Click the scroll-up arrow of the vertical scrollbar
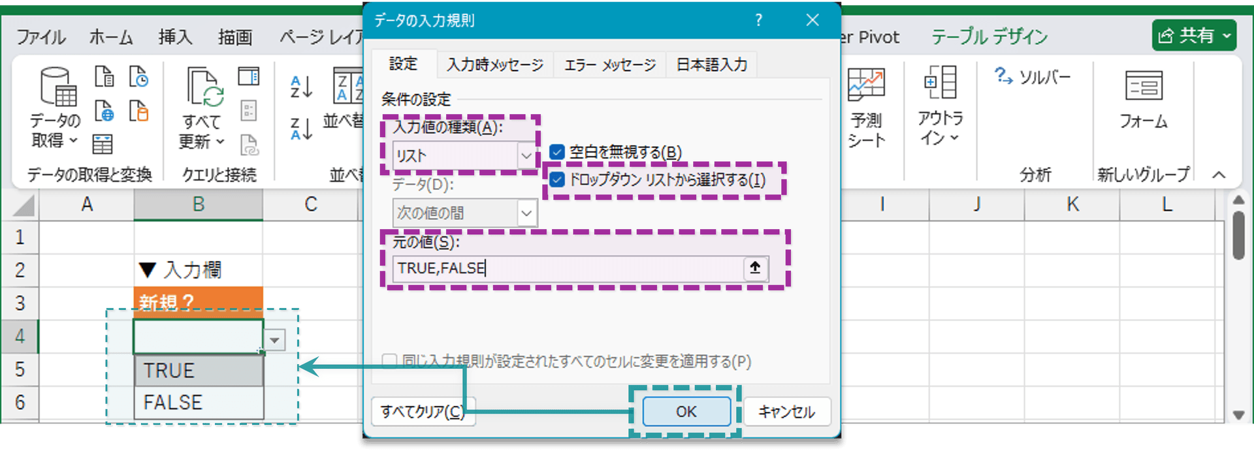The width and height of the screenshot is (1254, 451). tap(1238, 200)
